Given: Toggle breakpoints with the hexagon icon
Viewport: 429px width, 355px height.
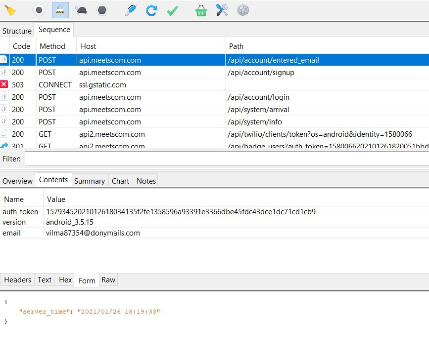Looking at the screenshot, I should 102,10.
